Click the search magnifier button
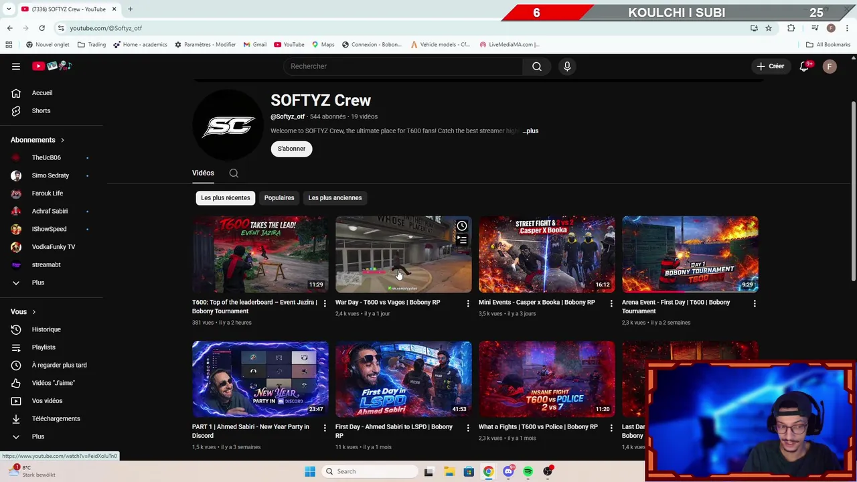857x482 pixels. pos(536,66)
